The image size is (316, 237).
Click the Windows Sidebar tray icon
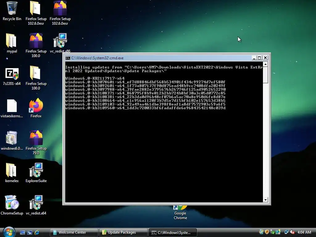click(x=278, y=232)
